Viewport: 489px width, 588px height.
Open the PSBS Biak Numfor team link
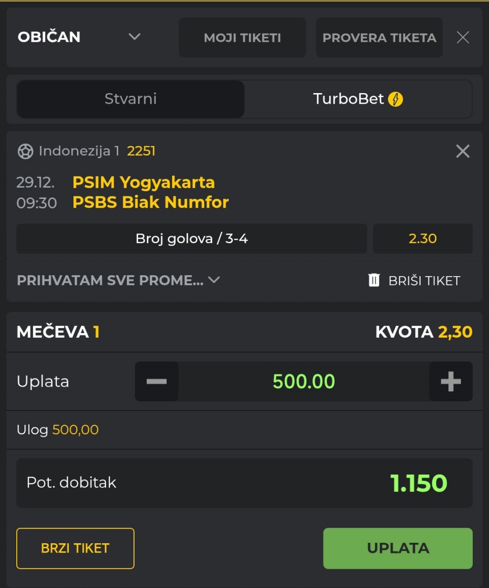pos(151,202)
